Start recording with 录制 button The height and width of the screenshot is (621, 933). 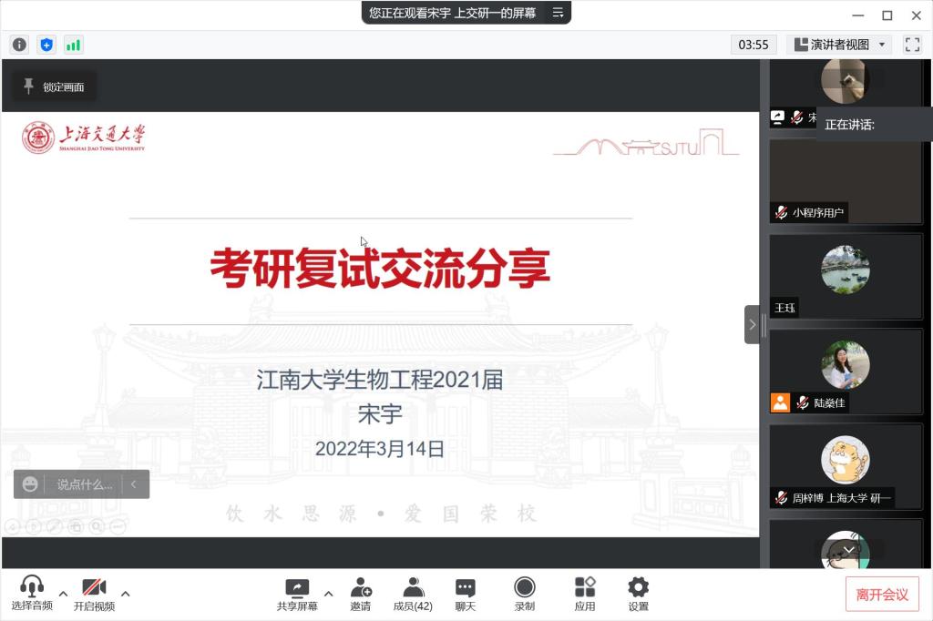pyautogui.click(x=525, y=594)
